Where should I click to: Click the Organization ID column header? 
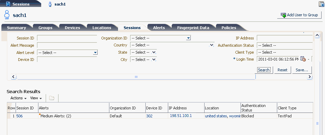127,108
